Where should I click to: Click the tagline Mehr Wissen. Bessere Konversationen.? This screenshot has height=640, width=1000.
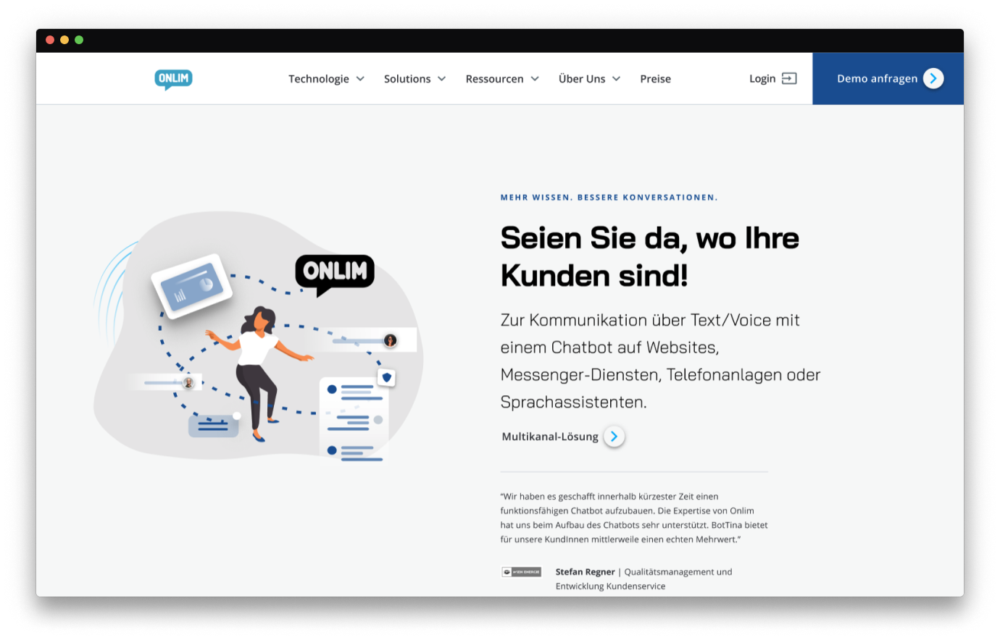pyautogui.click(x=609, y=198)
